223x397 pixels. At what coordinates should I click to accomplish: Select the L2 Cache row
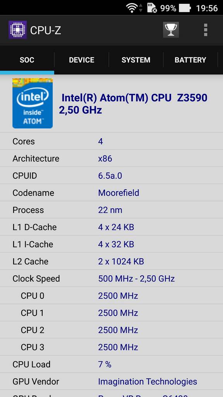pyautogui.click(x=111, y=261)
